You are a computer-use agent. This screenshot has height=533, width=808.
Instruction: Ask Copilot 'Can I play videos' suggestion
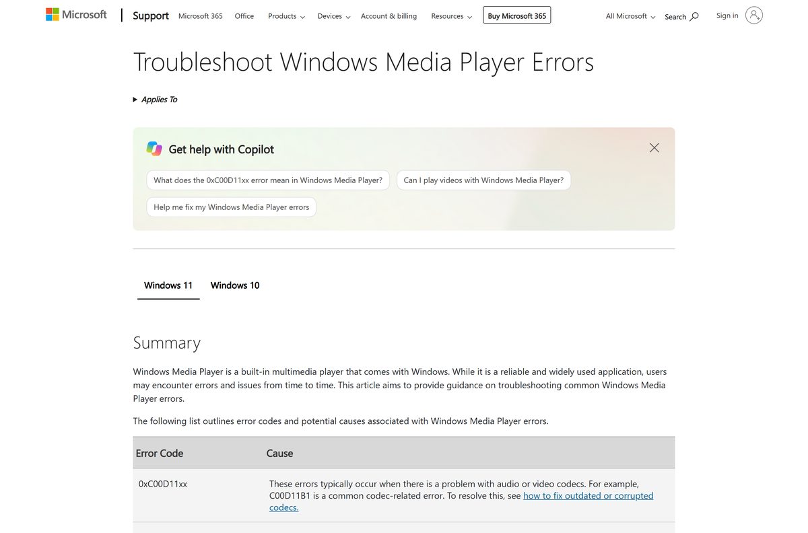(x=483, y=180)
